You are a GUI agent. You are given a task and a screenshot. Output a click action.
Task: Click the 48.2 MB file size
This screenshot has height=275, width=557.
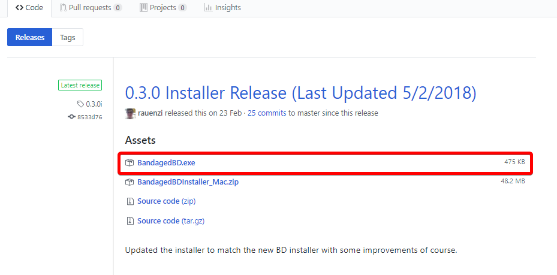pos(513,181)
